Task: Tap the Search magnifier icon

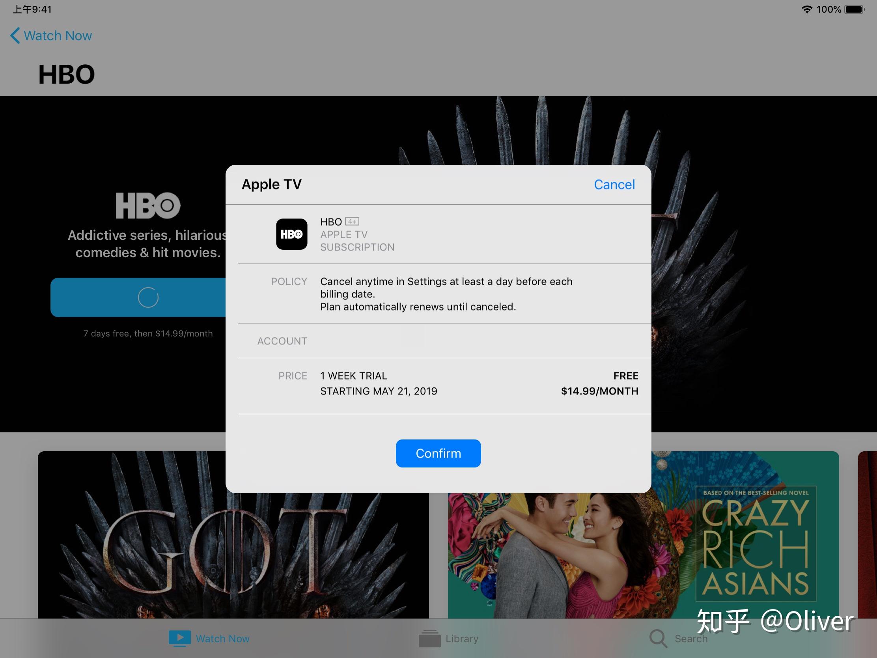Action: 658,639
